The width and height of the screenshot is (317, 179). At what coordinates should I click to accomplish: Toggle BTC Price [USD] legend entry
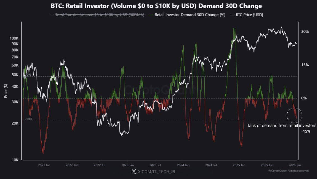(246, 15)
